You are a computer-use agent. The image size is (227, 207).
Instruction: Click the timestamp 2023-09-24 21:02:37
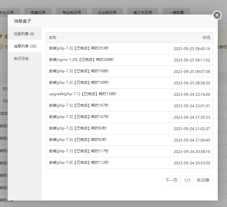coord(192,129)
